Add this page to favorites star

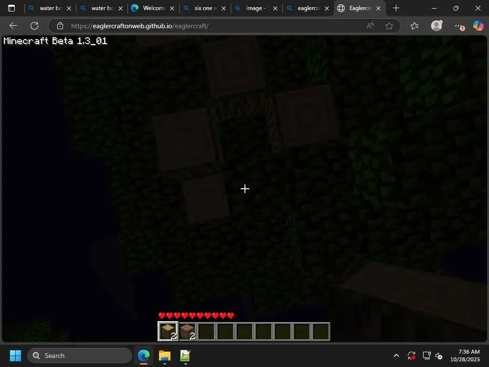pyautogui.click(x=389, y=26)
